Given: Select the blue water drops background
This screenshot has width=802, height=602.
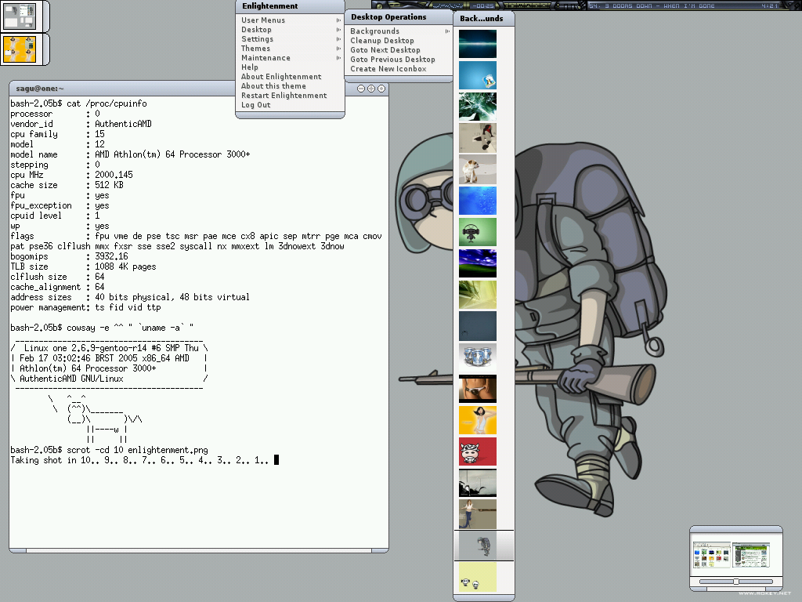Looking at the screenshot, I should 477,200.
